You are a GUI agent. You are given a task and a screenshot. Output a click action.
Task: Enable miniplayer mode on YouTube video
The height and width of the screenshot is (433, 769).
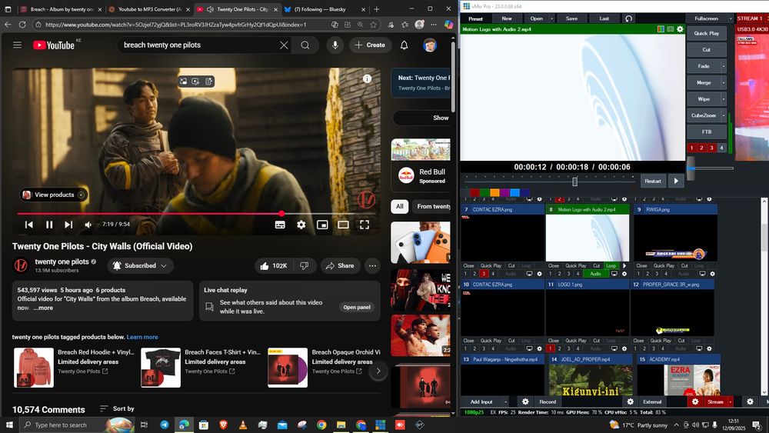click(x=322, y=225)
